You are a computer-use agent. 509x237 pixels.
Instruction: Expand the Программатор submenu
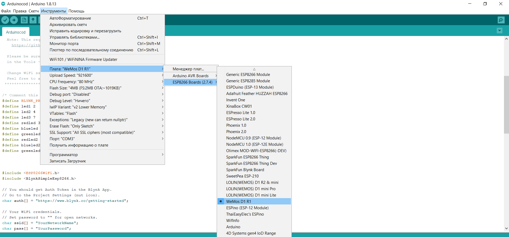[102, 155]
